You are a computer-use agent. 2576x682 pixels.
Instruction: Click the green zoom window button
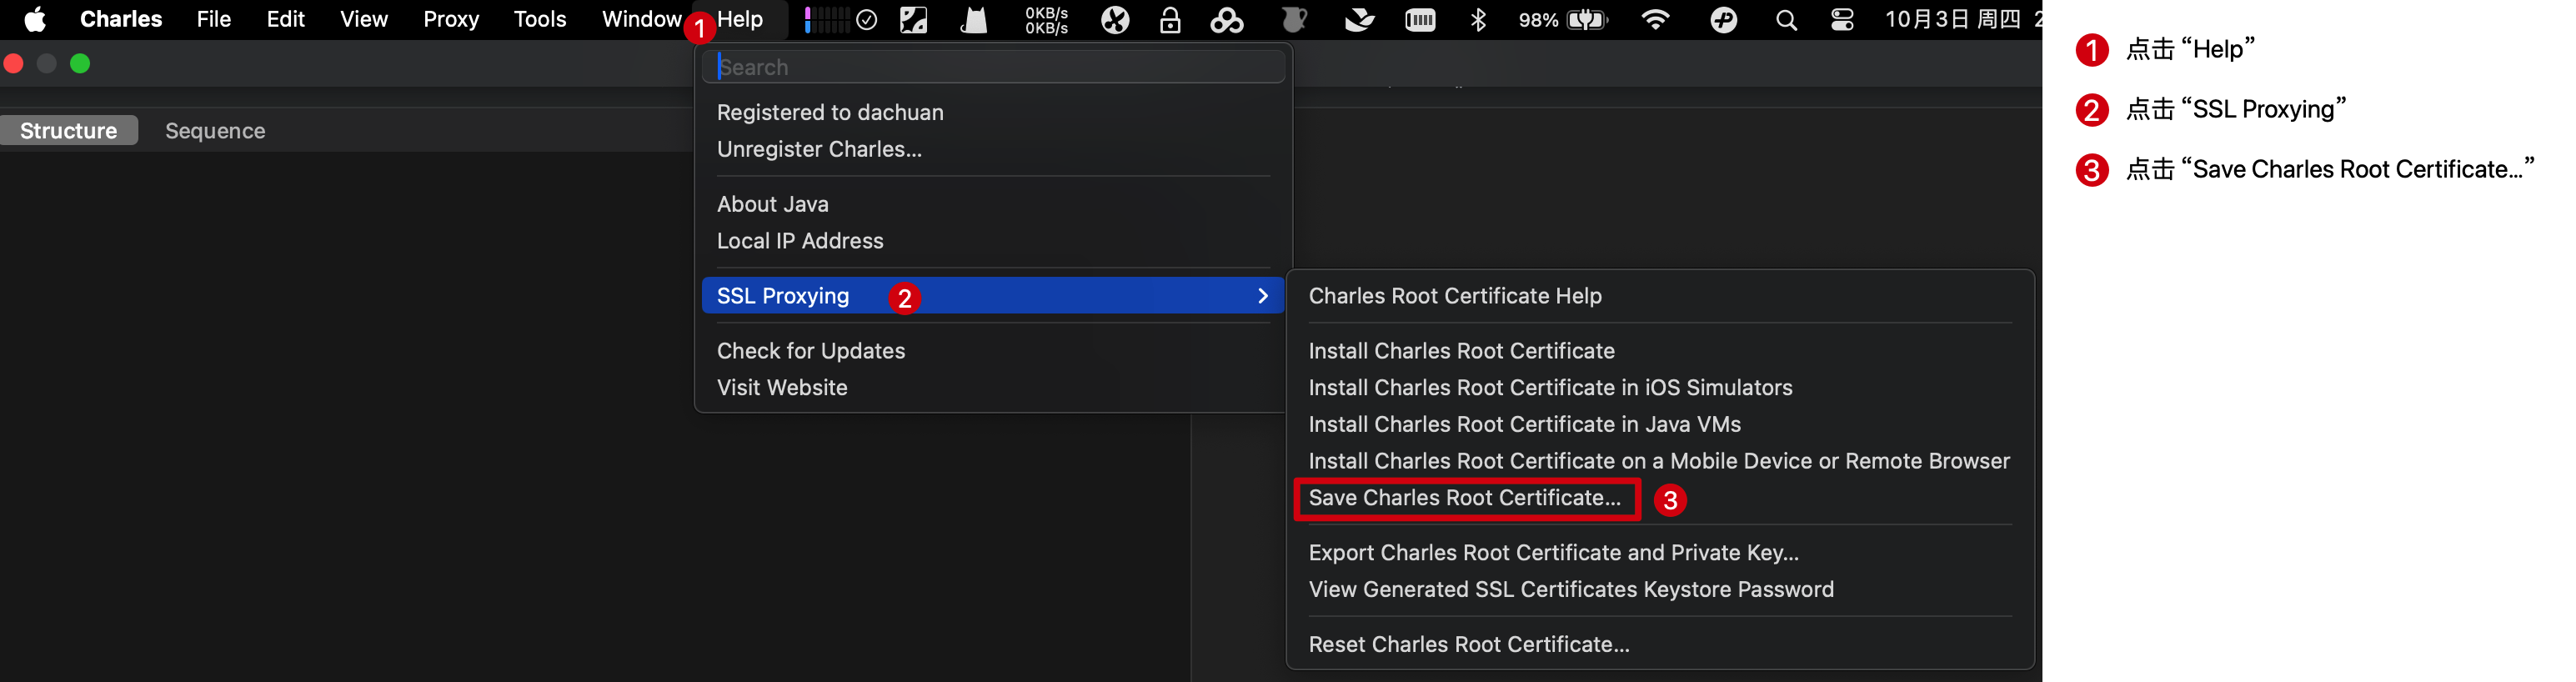click(x=80, y=64)
